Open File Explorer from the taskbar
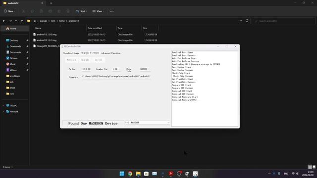Image resolution: width=317 pixels, height=178 pixels. 138,174
